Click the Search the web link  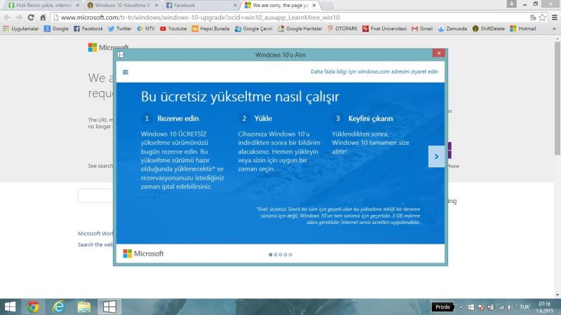[x=95, y=244]
